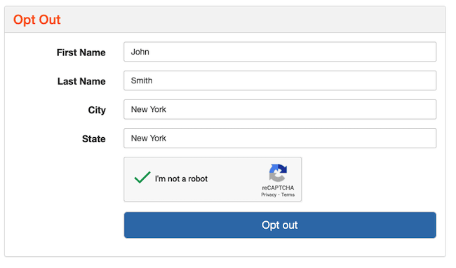Click the State label text
The image size is (456, 268).
[x=93, y=139]
